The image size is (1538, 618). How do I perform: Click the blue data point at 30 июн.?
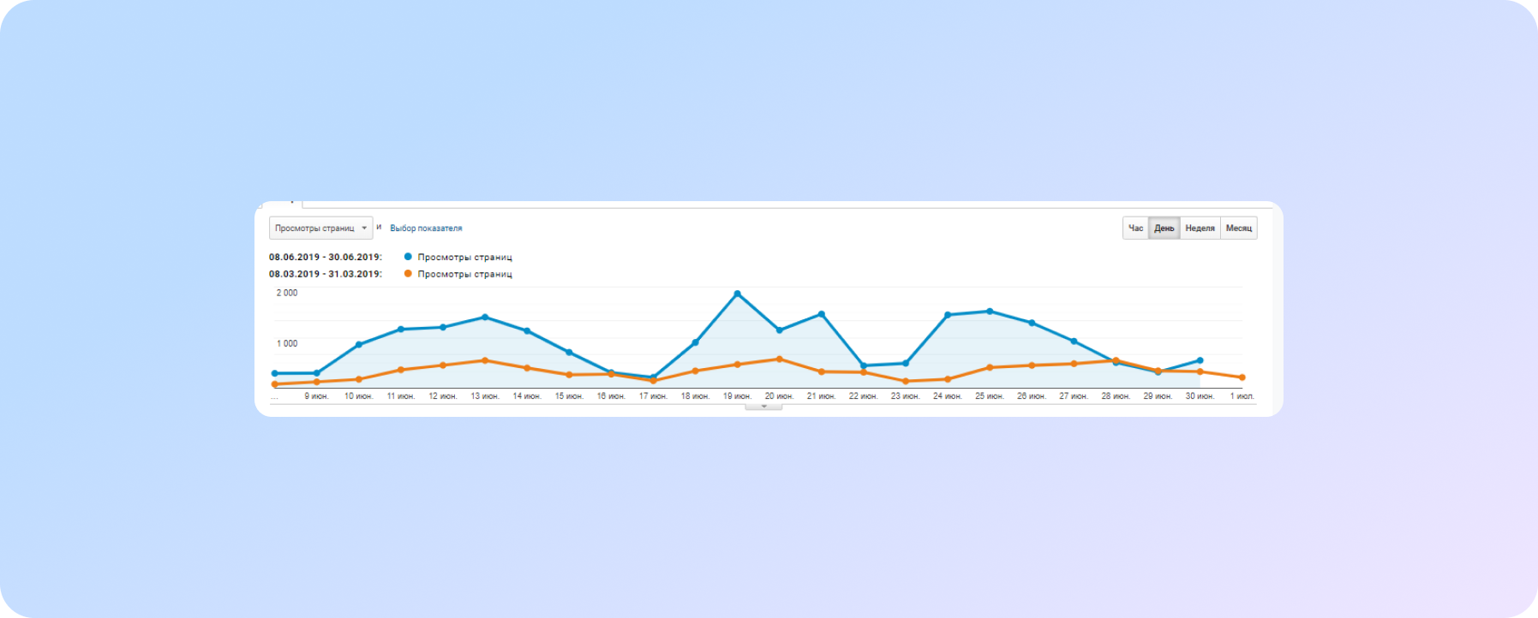pyautogui.click(x=1200, y=360)
